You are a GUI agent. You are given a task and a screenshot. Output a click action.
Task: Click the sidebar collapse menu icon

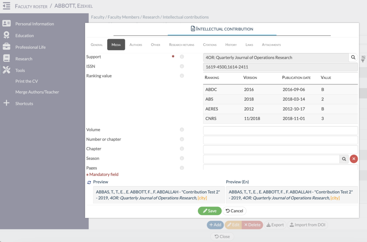[x=6, y=6]
